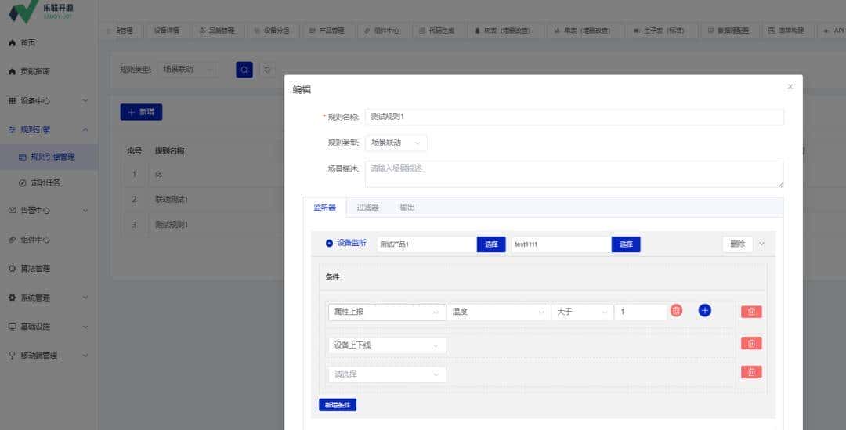Screen dimensions: 846x430
Task: Select the 设备监听 radio button
Action: point(330,244)
